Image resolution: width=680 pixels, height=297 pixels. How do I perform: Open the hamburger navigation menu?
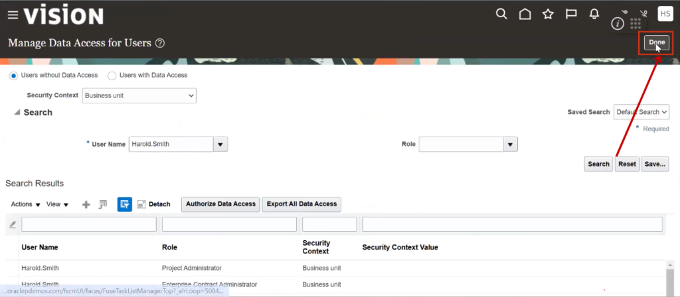click(13, 15)
